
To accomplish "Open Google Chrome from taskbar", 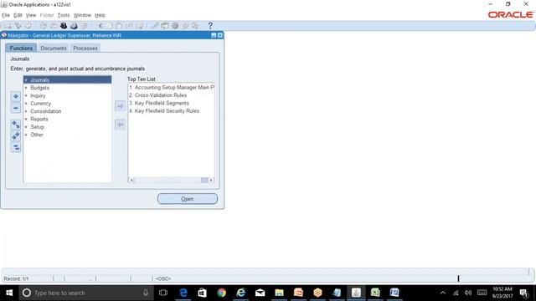I will (x=221, y=293).
